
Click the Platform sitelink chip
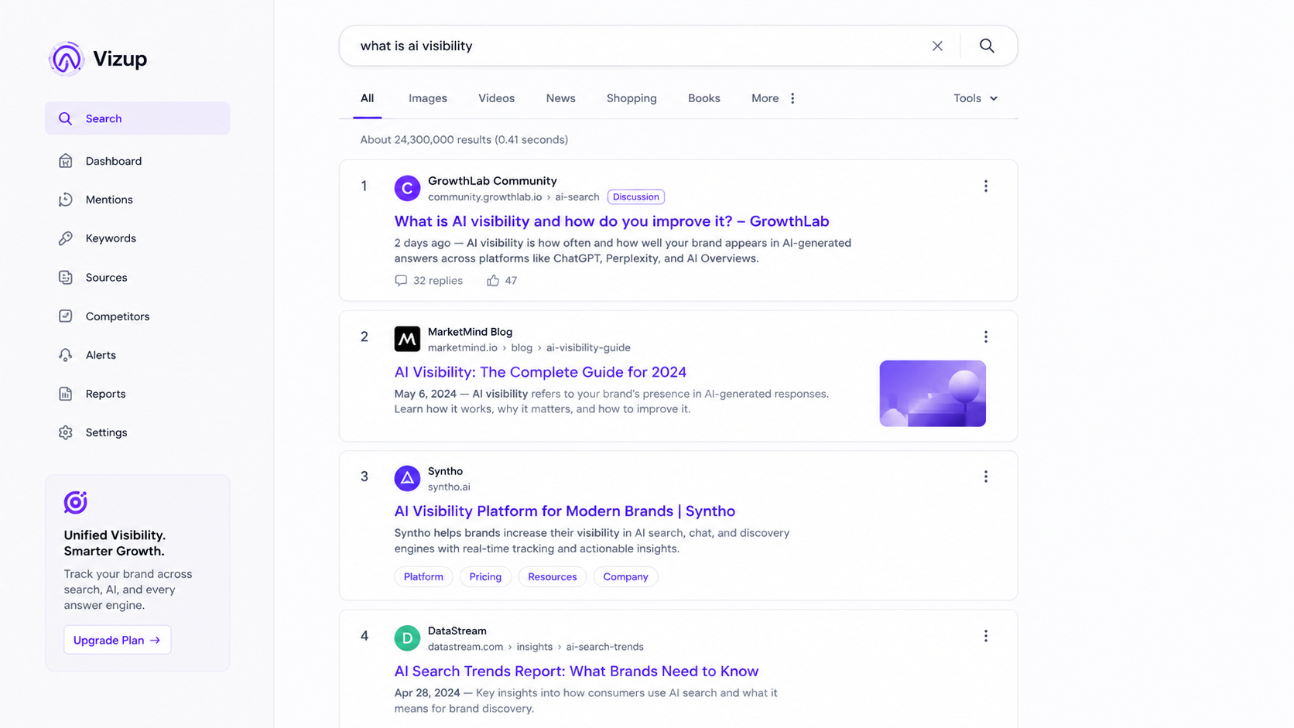coord(423,577)
